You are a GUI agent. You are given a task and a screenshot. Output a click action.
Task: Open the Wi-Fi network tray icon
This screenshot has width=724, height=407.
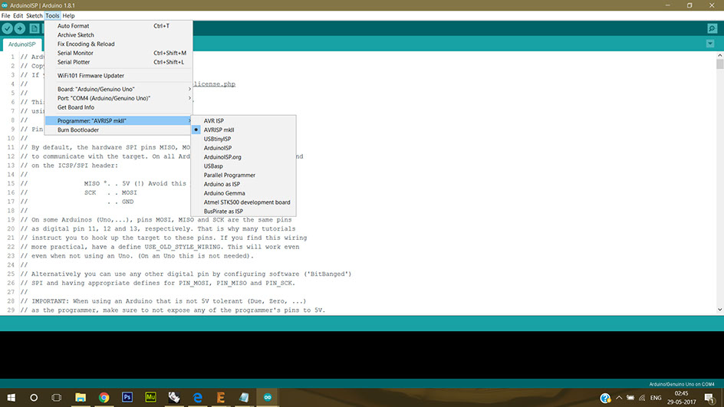point(642,398)
